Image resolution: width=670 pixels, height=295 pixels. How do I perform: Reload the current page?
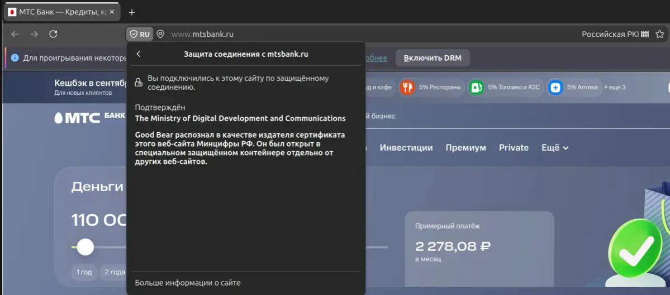pos(53,34)
